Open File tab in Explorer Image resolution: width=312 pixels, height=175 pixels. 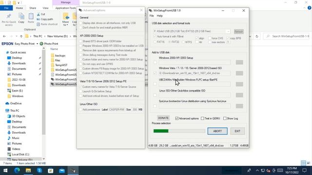tap(6, 8)
